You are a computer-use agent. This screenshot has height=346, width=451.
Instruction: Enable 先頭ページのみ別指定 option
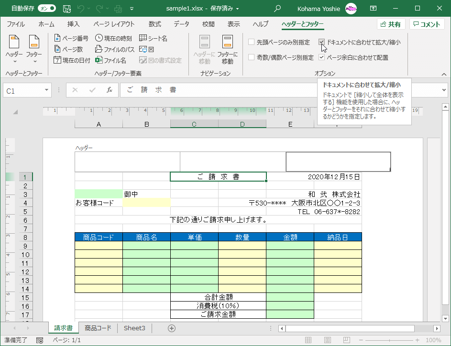tap(251, 42)
